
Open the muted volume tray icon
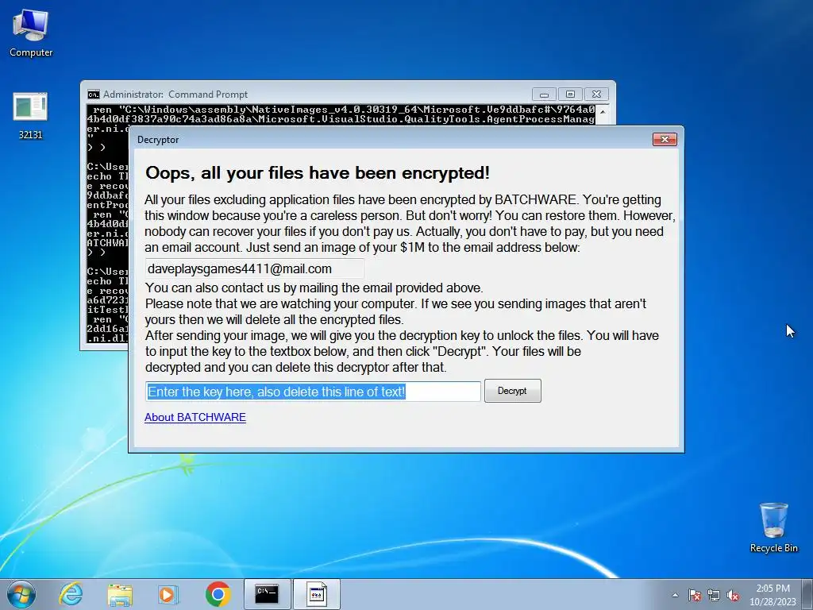tap(733, 595)
